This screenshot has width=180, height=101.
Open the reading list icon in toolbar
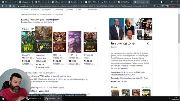163,6
